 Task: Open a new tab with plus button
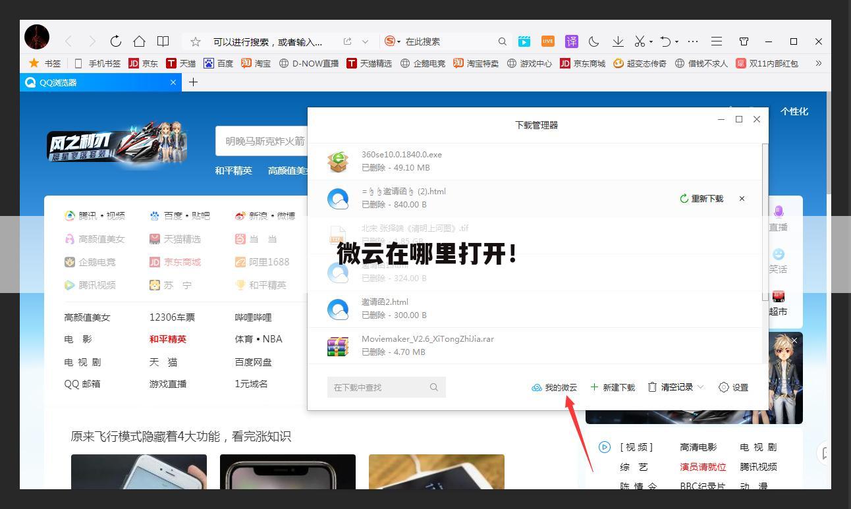[193, 82]
